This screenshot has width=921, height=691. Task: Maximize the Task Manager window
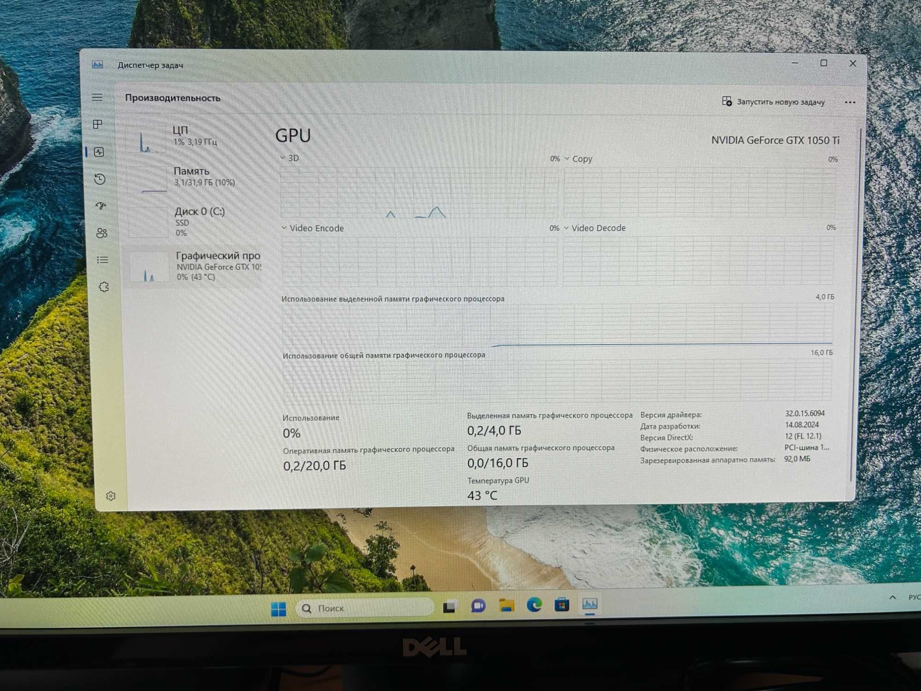pyautogui.click(x=824, y=63)
